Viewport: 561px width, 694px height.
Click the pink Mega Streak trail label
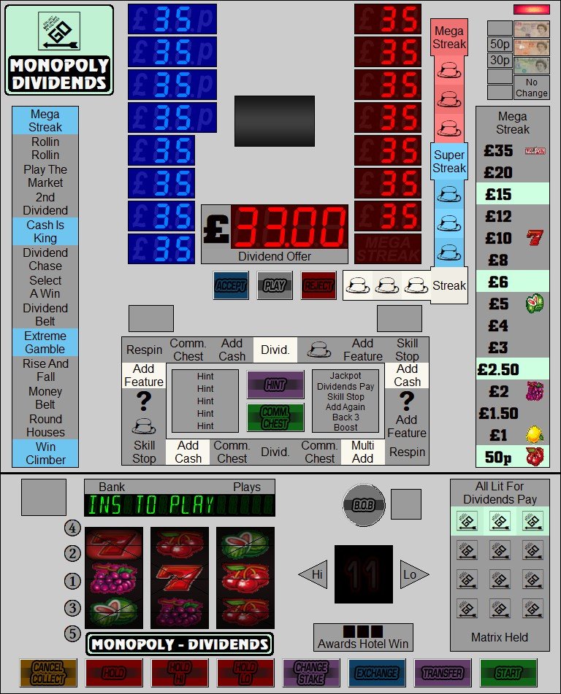pos(449,37)
